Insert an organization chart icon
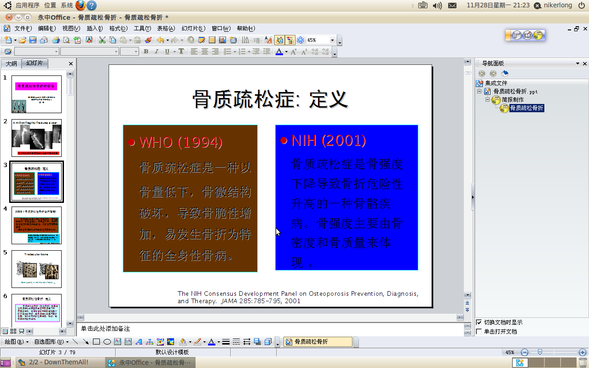This screenshot has width=589, height=368. pos(150,342)
